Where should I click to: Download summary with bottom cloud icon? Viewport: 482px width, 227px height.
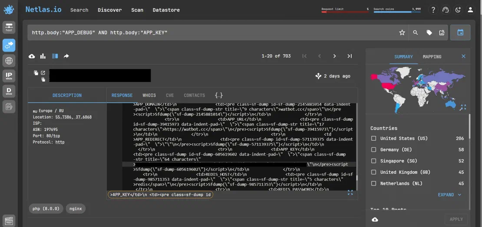click(x=375, y=219)
